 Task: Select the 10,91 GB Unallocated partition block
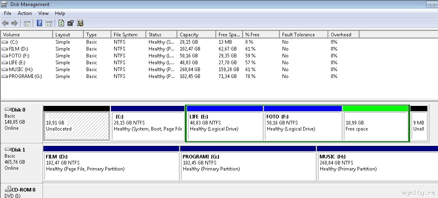click(x=77, y=126)
